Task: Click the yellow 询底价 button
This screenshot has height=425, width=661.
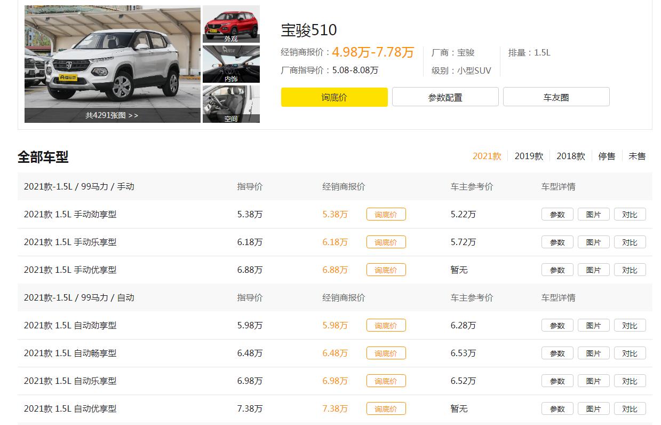Action: click(x=335, y=97)
